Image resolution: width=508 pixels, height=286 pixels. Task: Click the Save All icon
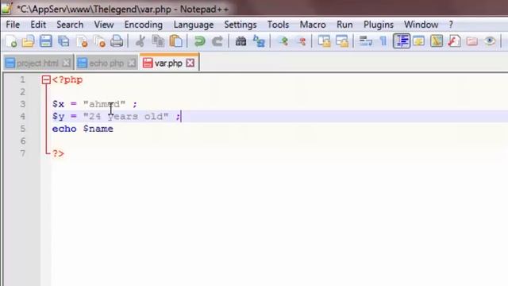click(63, 41)
